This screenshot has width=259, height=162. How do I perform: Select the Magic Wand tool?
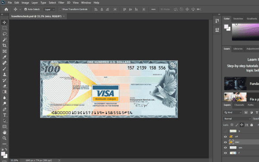pos(4,40)
